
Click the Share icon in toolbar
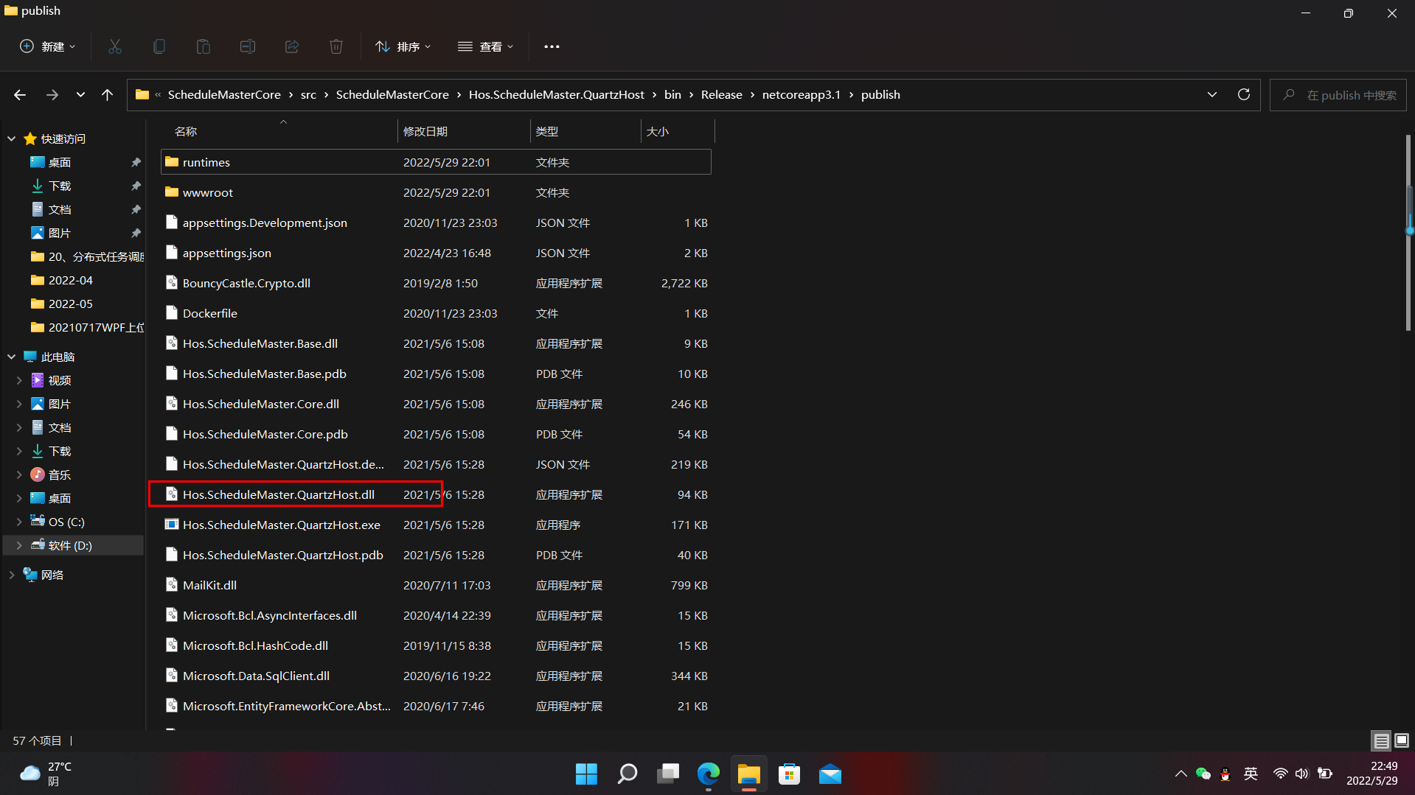pyautogui.click(x=292, y=46)
